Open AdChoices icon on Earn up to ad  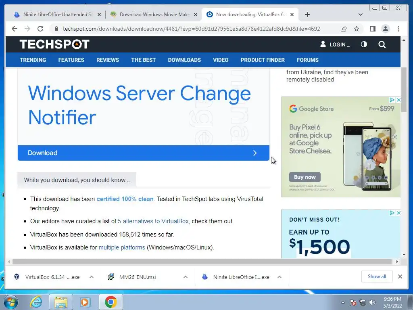392,213
